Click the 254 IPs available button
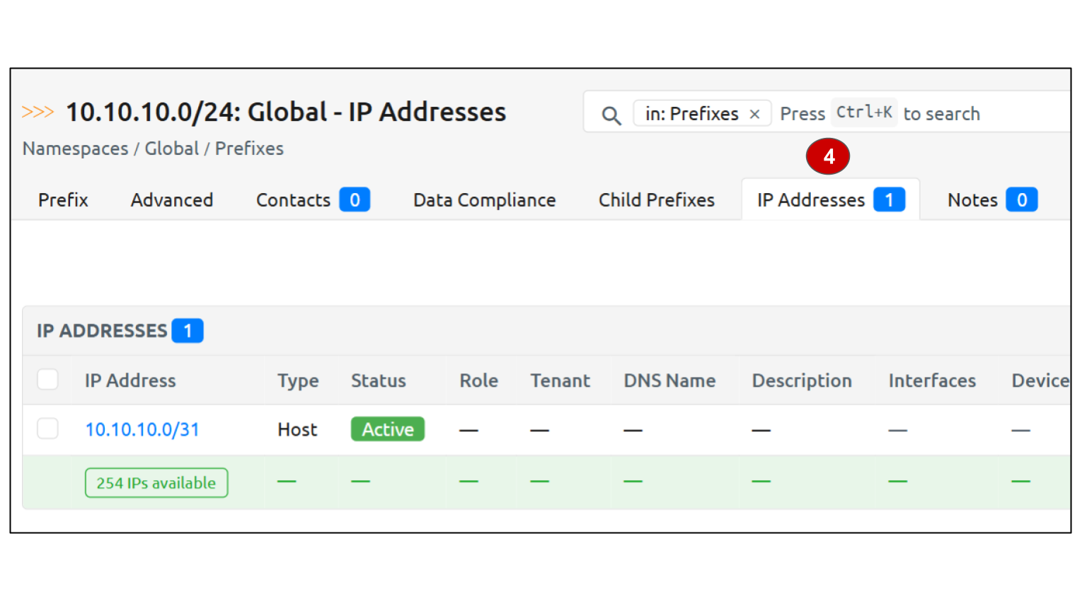The image size is (1087, 611). [x=156, y=483]
